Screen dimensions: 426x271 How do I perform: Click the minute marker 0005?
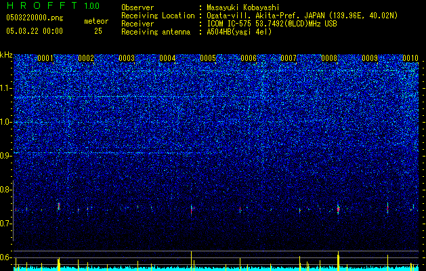208,58
